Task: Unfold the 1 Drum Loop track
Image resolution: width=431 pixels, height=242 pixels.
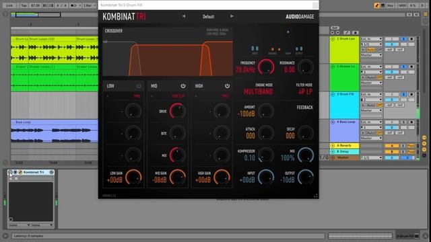Action: (x=333, y=39)
